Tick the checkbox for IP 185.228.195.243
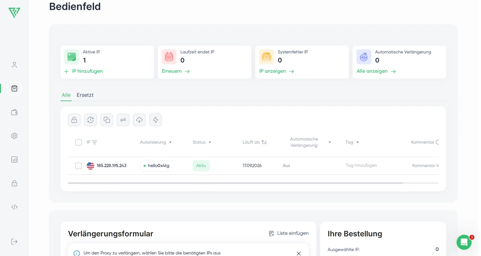Viewport: 481px width, 256px height. click(79, 166)
